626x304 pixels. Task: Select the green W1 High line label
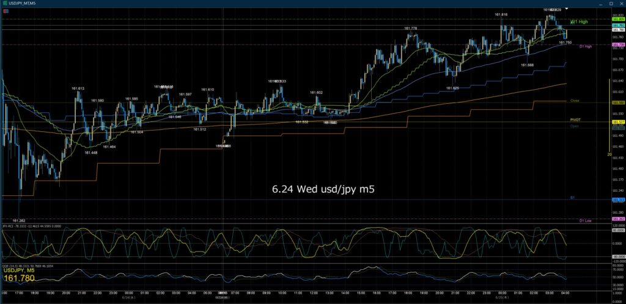[579, 22]
